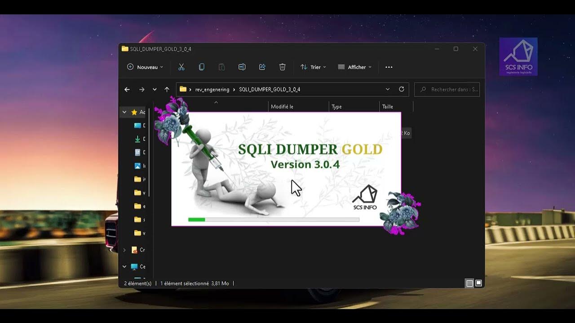Click the splash screen loading progress bar

click(x=274, y=219)
